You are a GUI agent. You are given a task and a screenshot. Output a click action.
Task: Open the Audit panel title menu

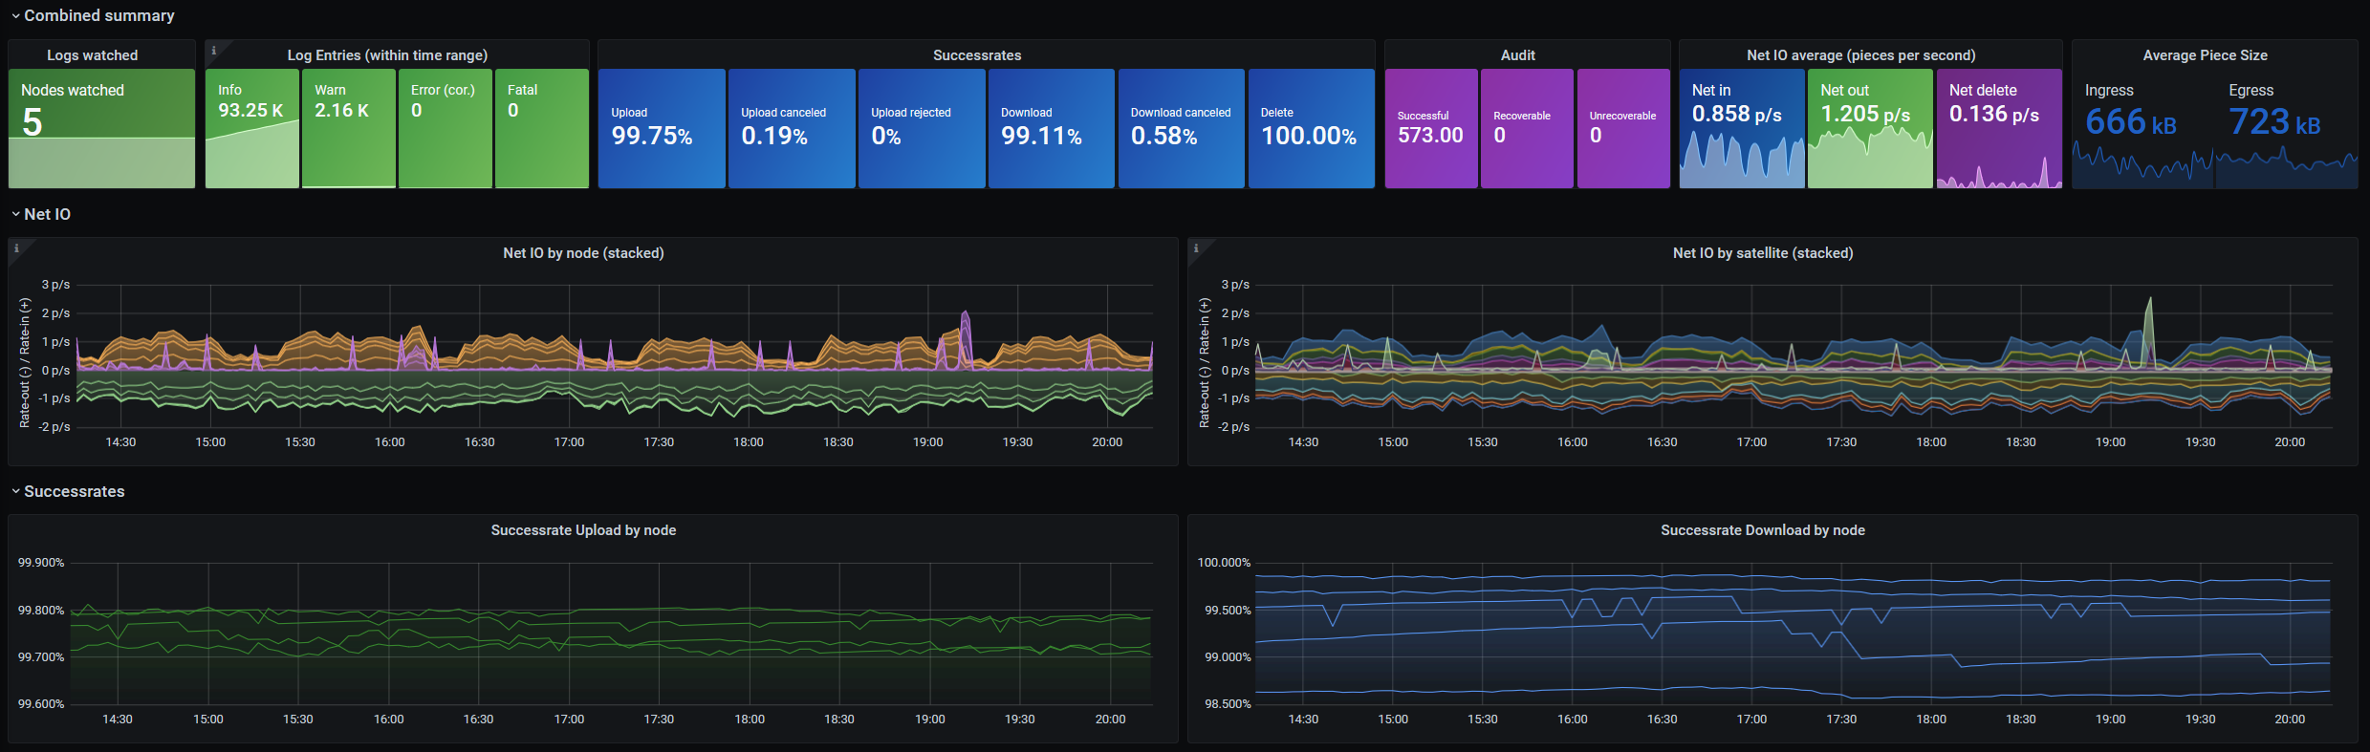[1518, 55]
